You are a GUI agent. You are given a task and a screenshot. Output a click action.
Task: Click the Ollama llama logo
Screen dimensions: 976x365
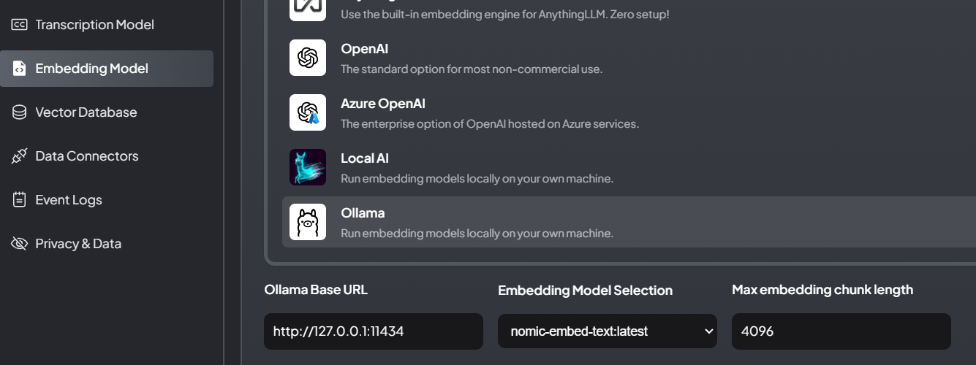click(x=308, y=222)
